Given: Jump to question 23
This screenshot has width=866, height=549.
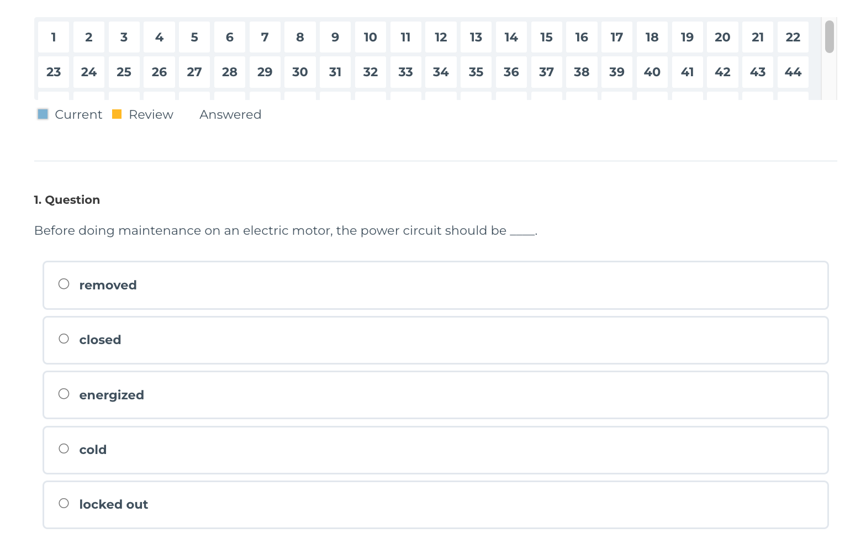Looking at the screenshot, I should tap(54, 72).
